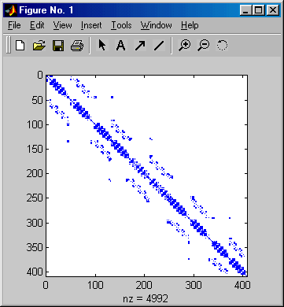Click the y-axis tick label 250
Screen dimensions: 284x307
coord(35,198)
